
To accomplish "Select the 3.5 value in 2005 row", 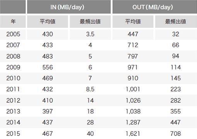I will pyautogui.click(x=90, y=34).
